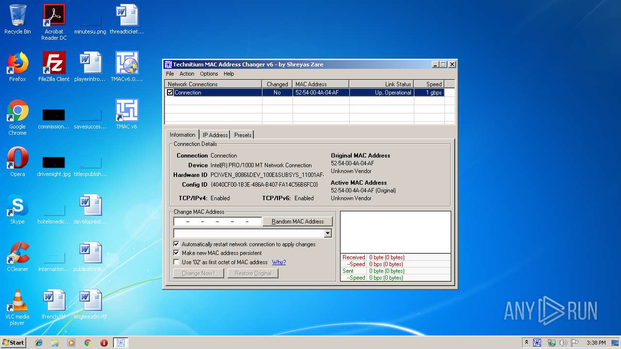This screenshot has width=621, height=349.
Task: Open the File menu
Action: (170, 74)
